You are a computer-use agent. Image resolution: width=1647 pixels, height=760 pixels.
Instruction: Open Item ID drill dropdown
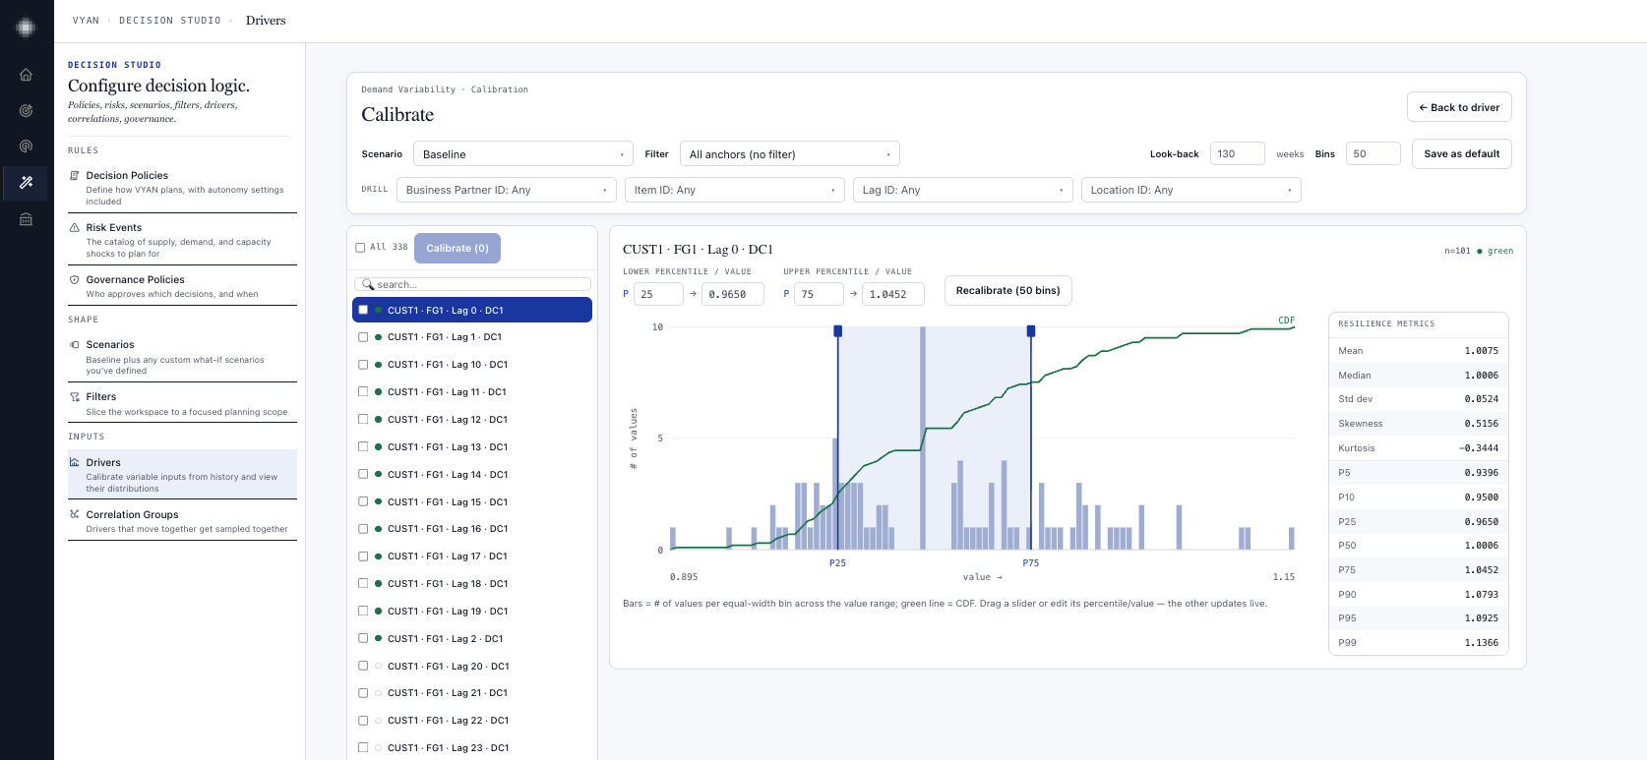(734, 190)
